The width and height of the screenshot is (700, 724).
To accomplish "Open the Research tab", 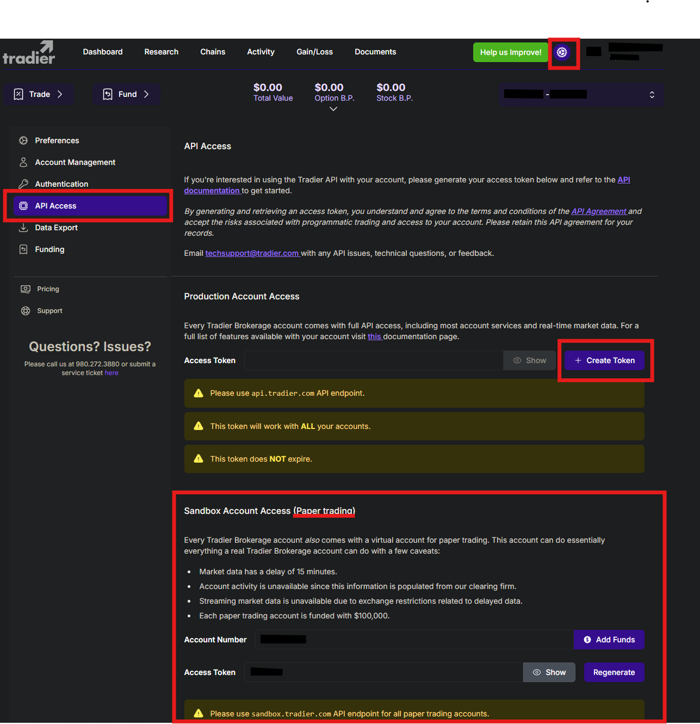I will (162, 52).
